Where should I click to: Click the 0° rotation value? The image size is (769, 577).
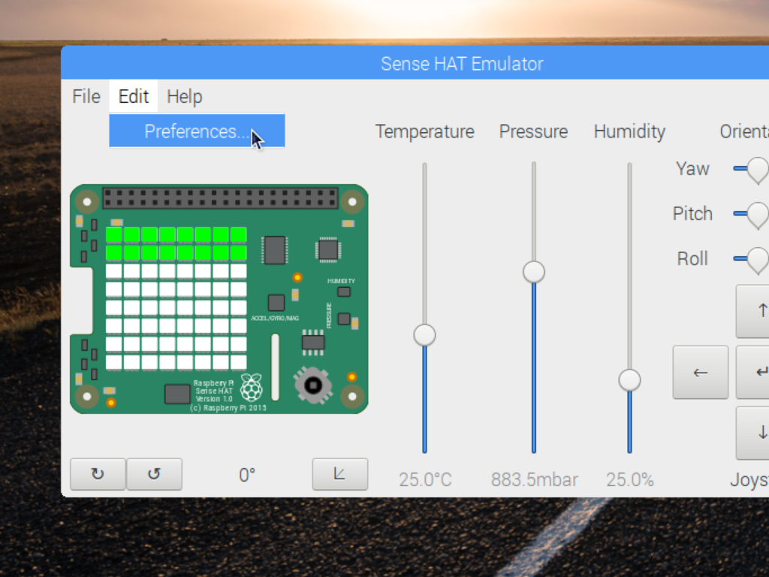pos(247,475)
